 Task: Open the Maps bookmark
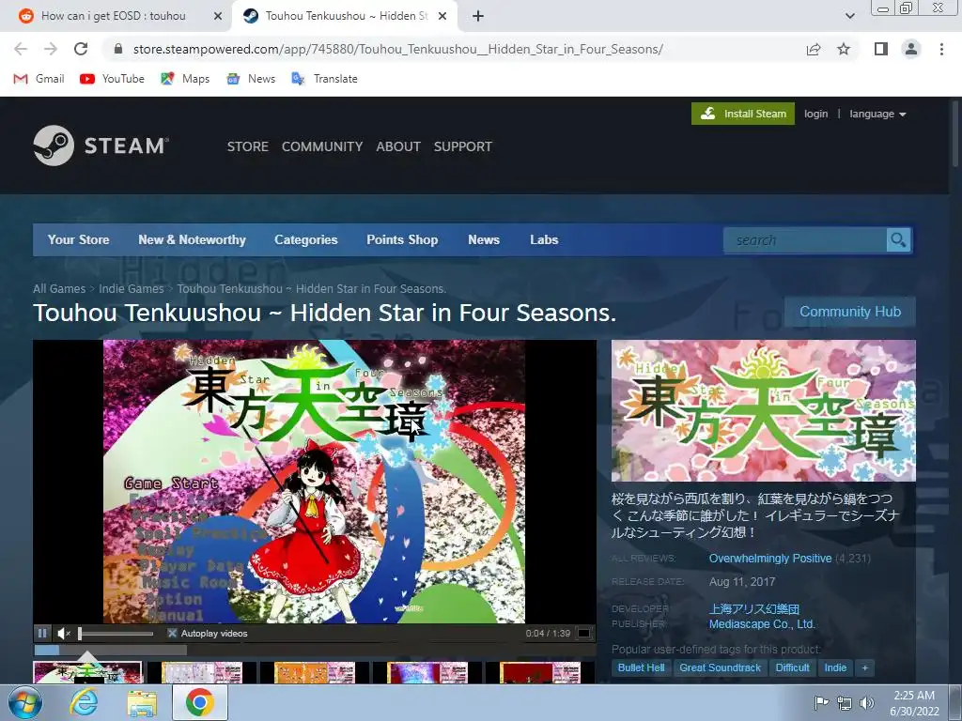(x=185, y=79)
